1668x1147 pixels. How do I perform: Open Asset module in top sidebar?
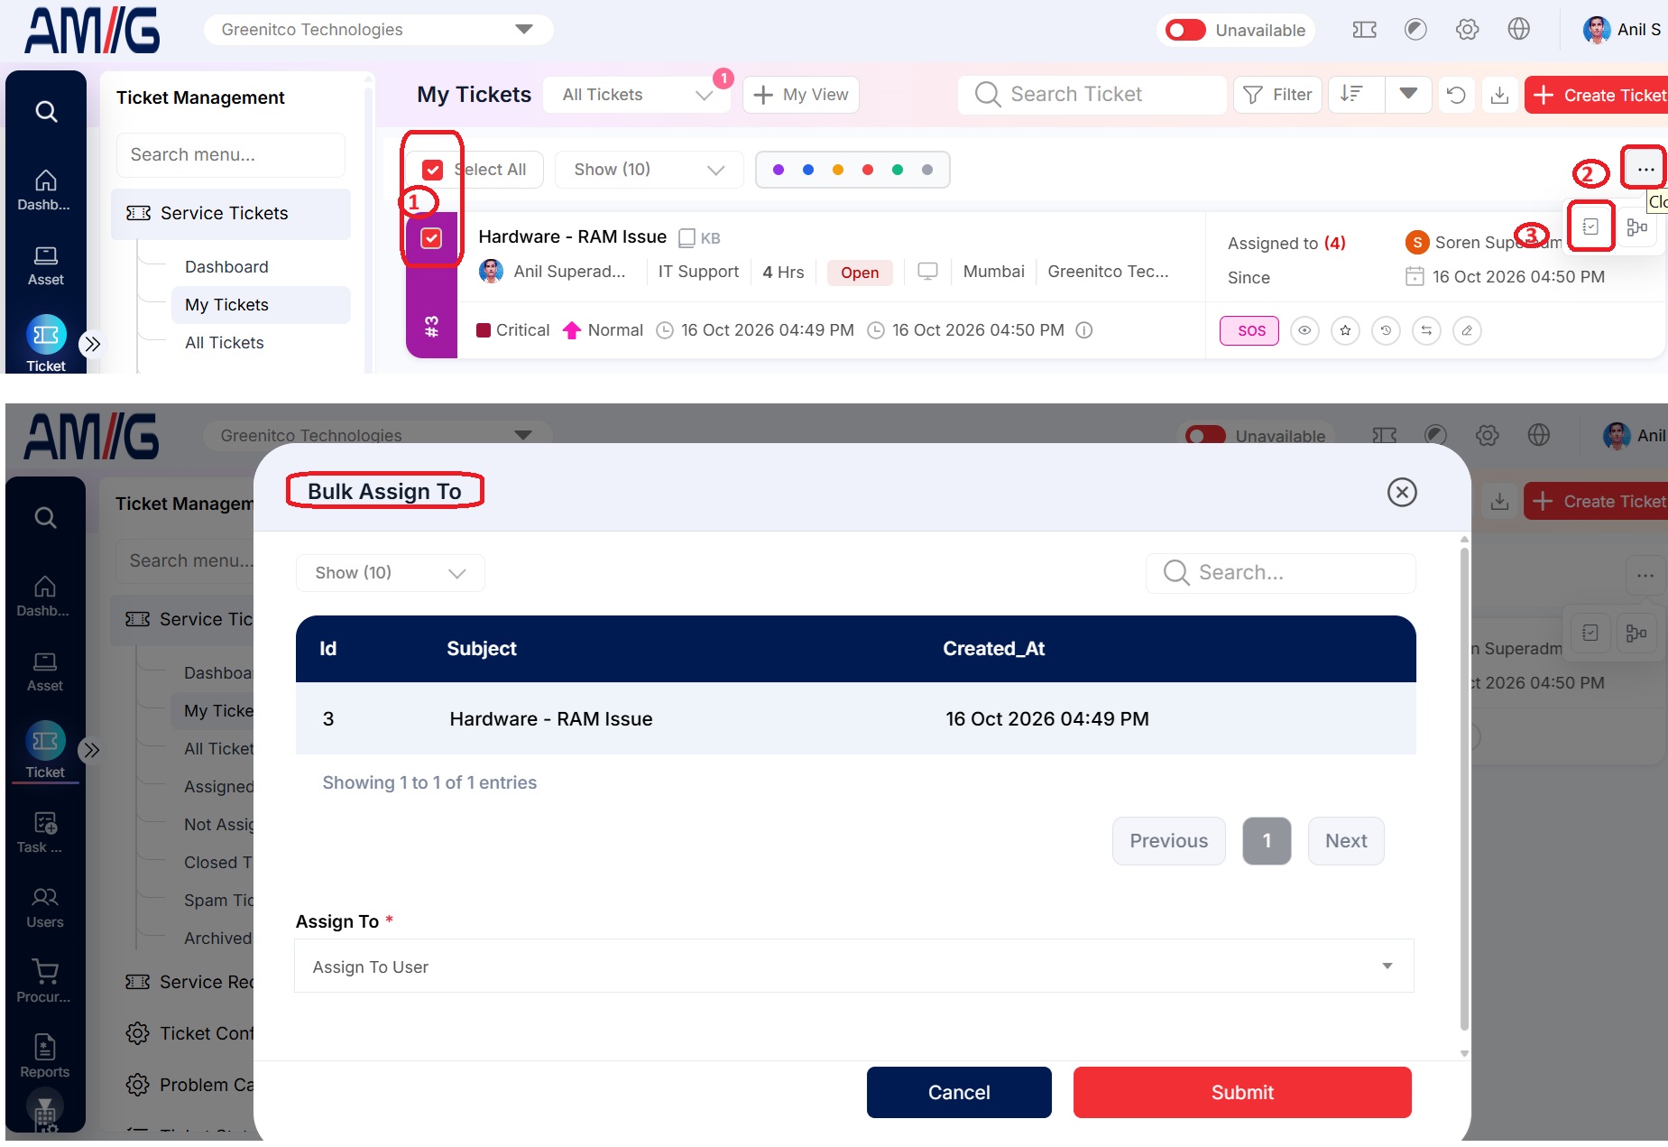tap(46, 265)
